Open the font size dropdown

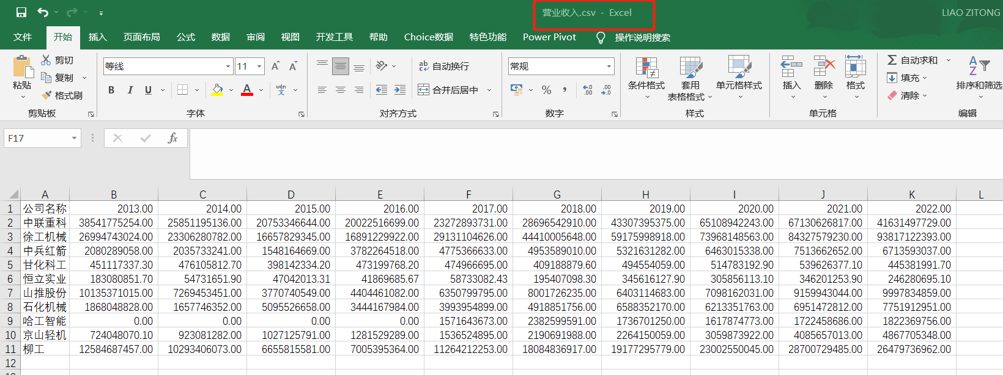[259, 66]
